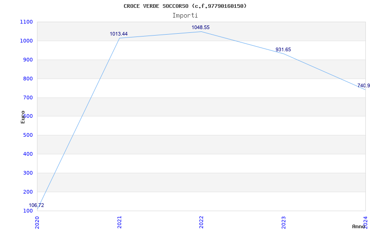The height and width of the screenshot is (231, 370).
Task: Click the 2023 x-axis label
Action: (x=284, y=222)
